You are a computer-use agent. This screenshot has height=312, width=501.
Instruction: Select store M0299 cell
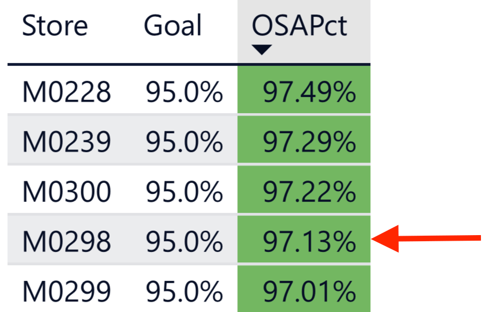[x=66, y=291]
